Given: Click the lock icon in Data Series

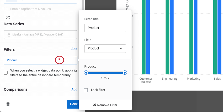Looking at the screenshot, I should point(9,35).
